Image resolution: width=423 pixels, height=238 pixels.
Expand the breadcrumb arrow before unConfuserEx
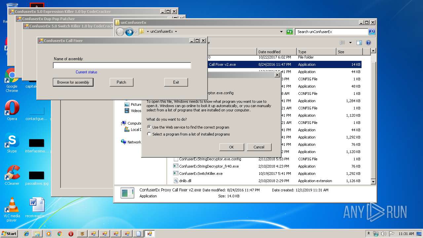pos(147,32)
